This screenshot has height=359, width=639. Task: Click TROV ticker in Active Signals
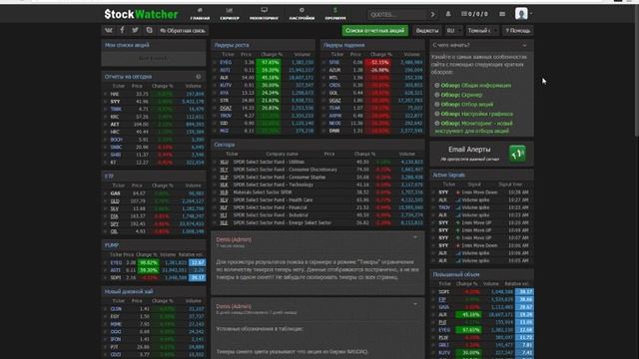(444, 207)
